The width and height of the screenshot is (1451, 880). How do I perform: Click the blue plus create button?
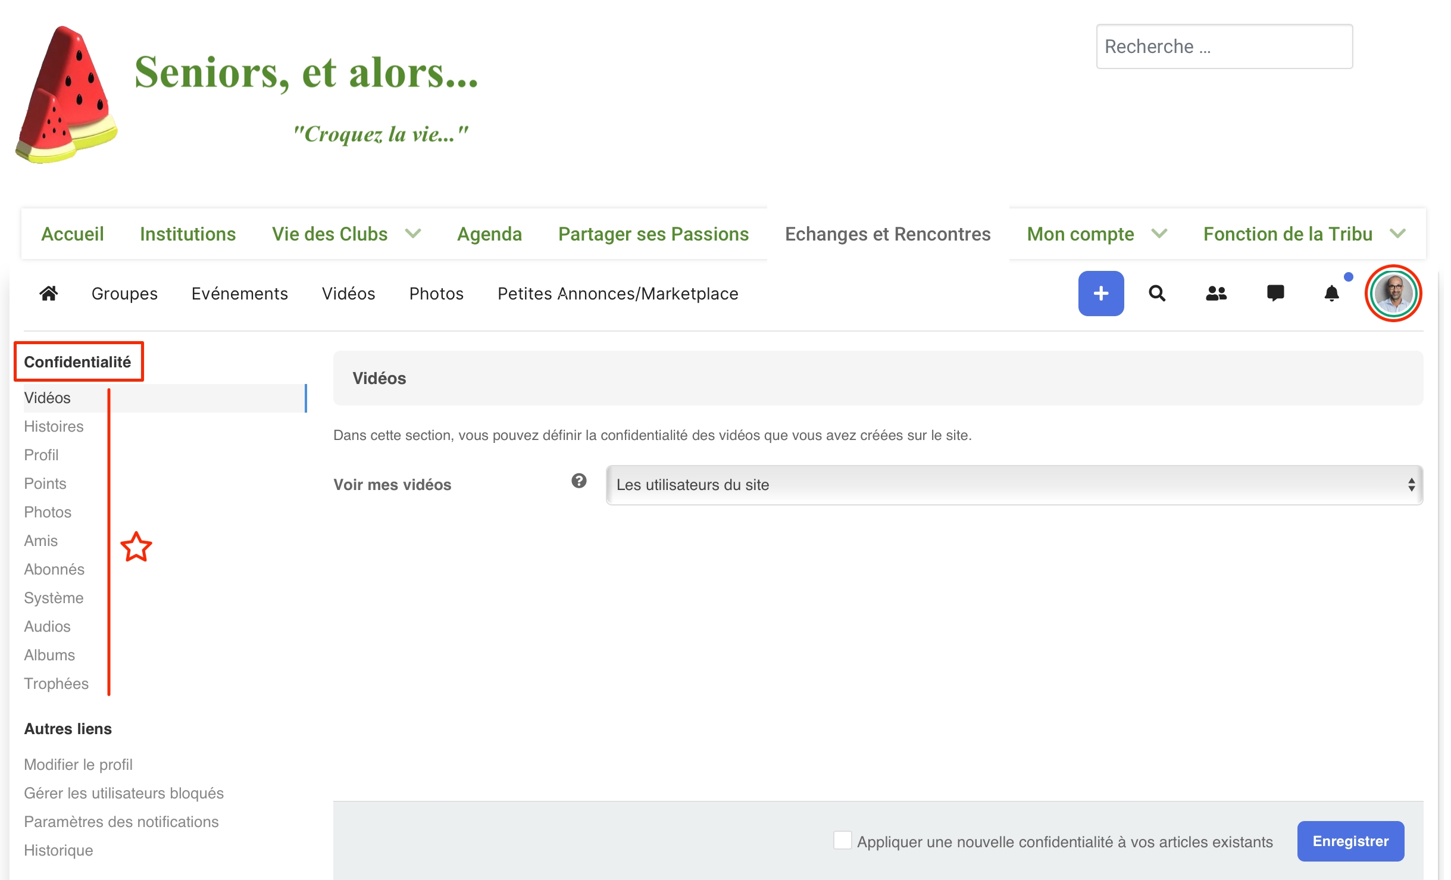pos(1101,294)
